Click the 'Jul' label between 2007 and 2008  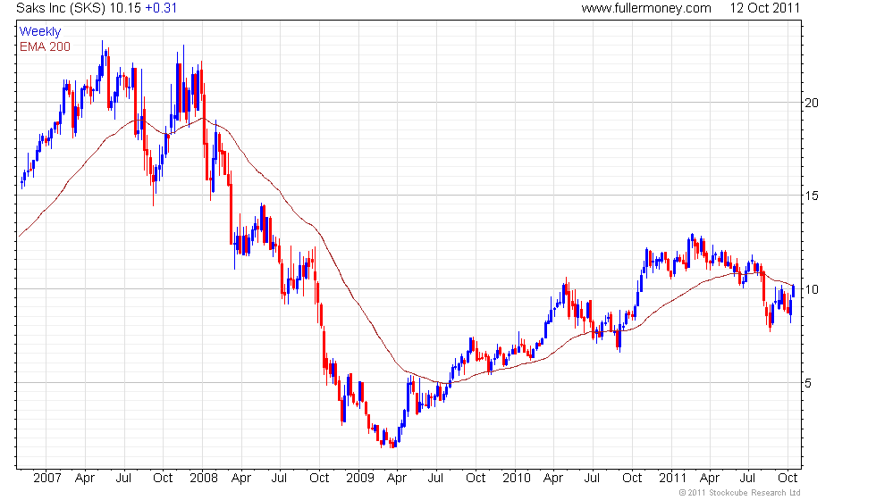123,479
